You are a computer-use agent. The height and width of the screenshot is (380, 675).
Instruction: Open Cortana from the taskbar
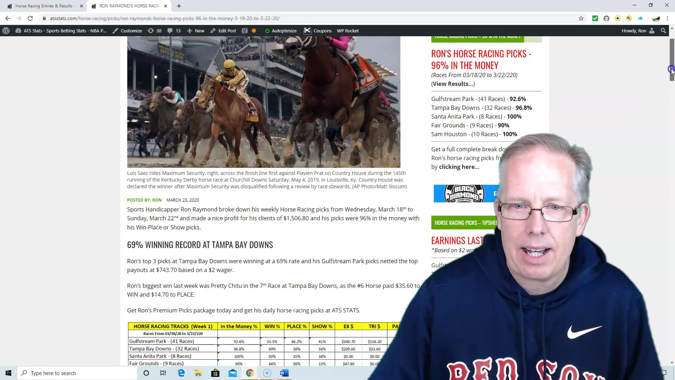146,373
